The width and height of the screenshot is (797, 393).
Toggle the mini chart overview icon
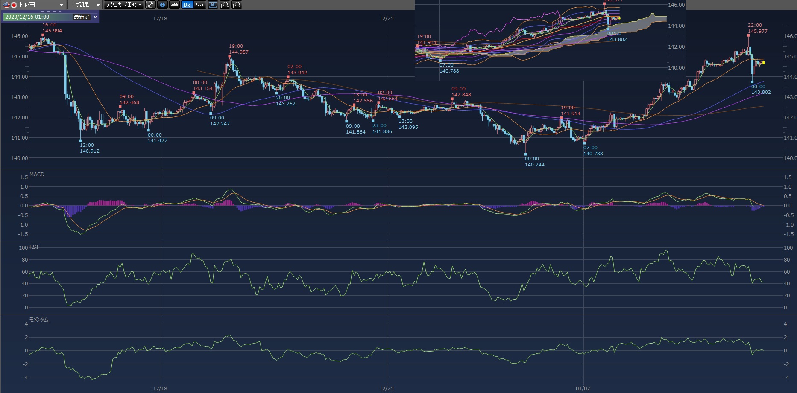pos(212,5)
